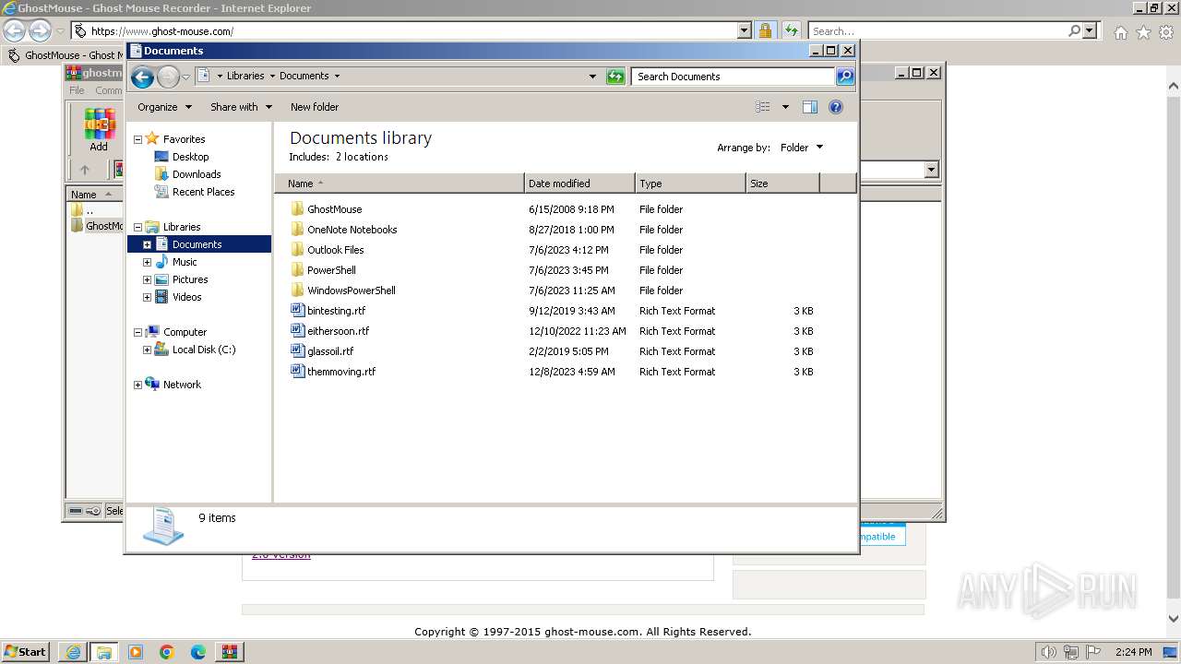
Task: Click WinRAR icon on the taskbar
Action: tap(230, 652)
